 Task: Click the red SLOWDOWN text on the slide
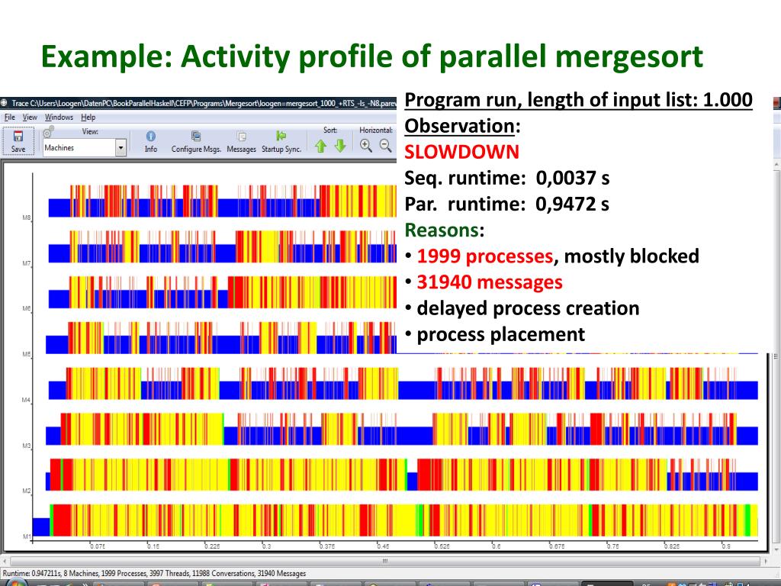click(461, 152)
